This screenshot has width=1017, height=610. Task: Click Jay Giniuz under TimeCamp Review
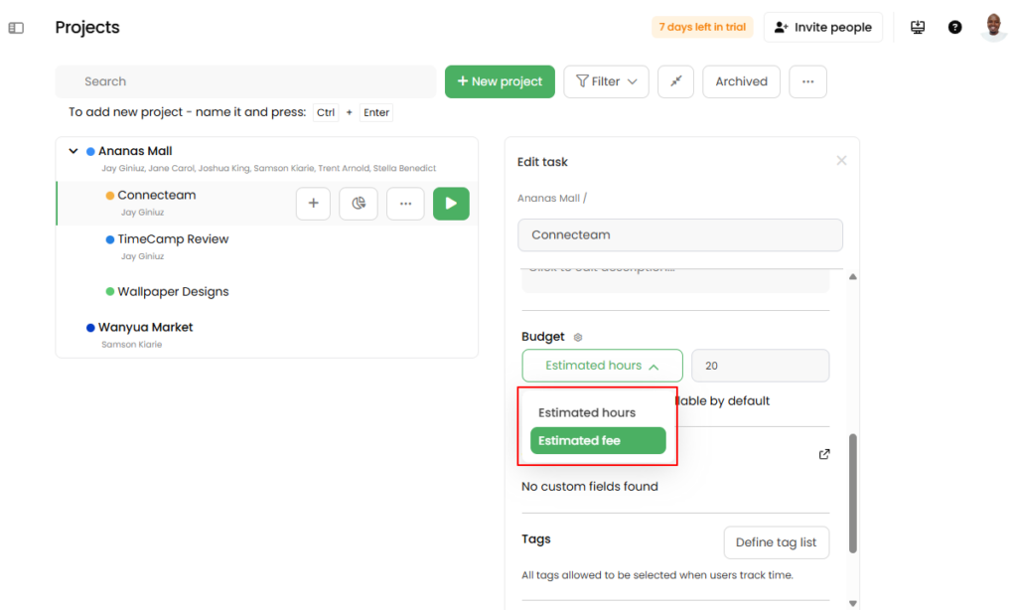tap(142, 256)
